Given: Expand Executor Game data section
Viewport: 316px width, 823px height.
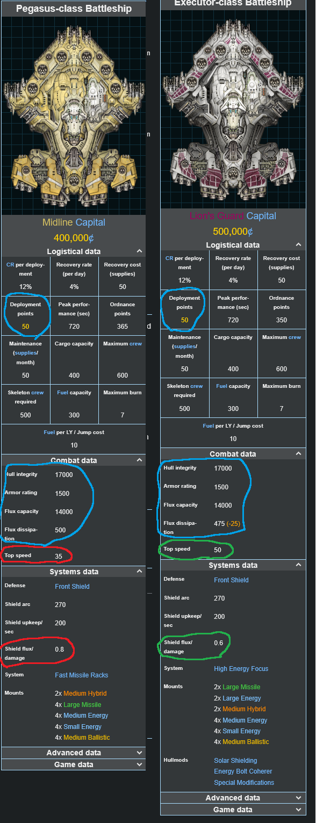Looking at the screenshot, I should tap(233, 810).
